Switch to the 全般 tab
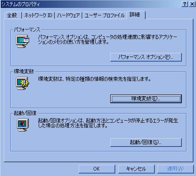The image size is (196, 176). (x=13, y=15)
